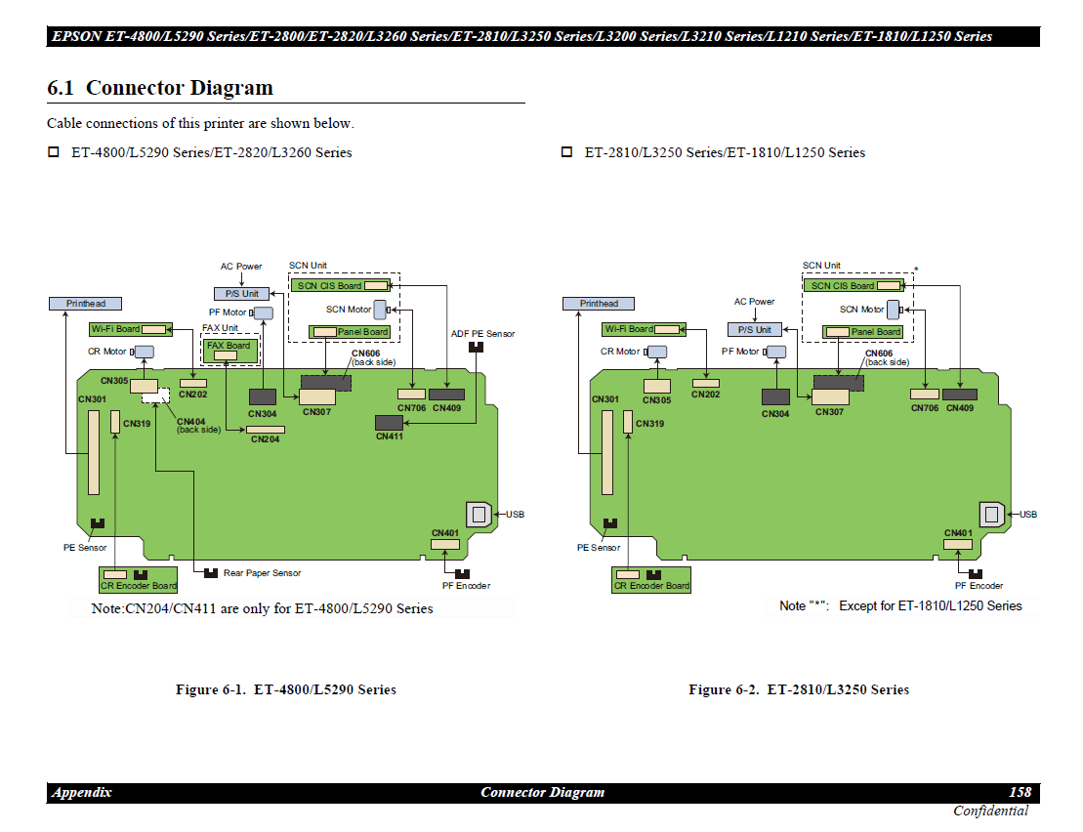Click the Wi-Fi Board in right diagram
The width and height of the screenshot is (1083, 832).
[643, 329]
